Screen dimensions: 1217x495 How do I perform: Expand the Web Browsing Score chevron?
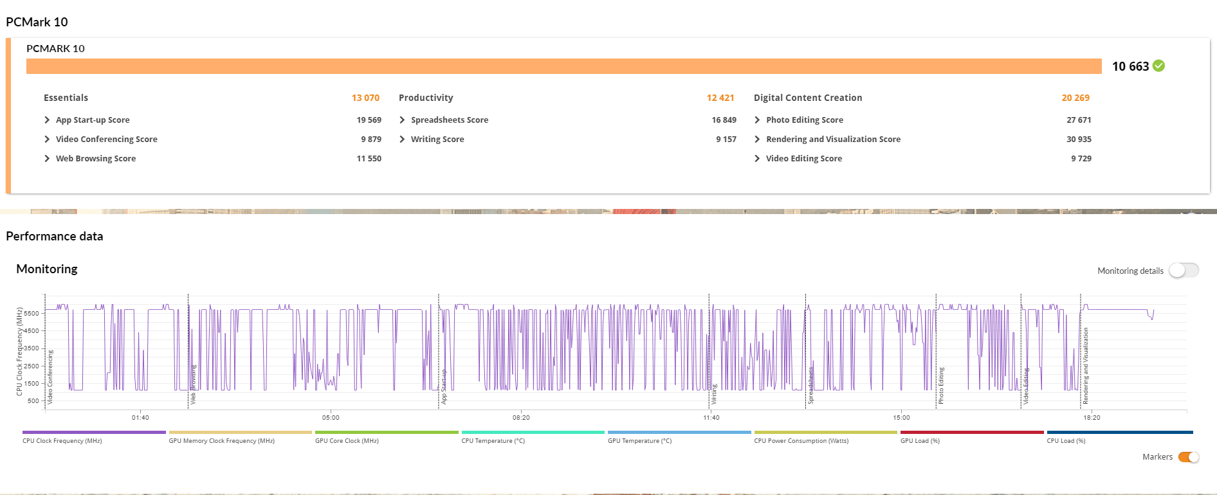[x=47, y=159]
